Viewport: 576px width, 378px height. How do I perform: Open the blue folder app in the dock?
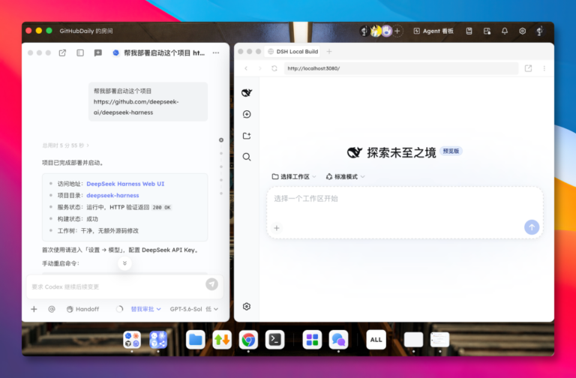click(196, 340)
